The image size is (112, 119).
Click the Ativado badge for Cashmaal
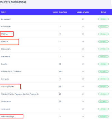click(x=103, y=56)
